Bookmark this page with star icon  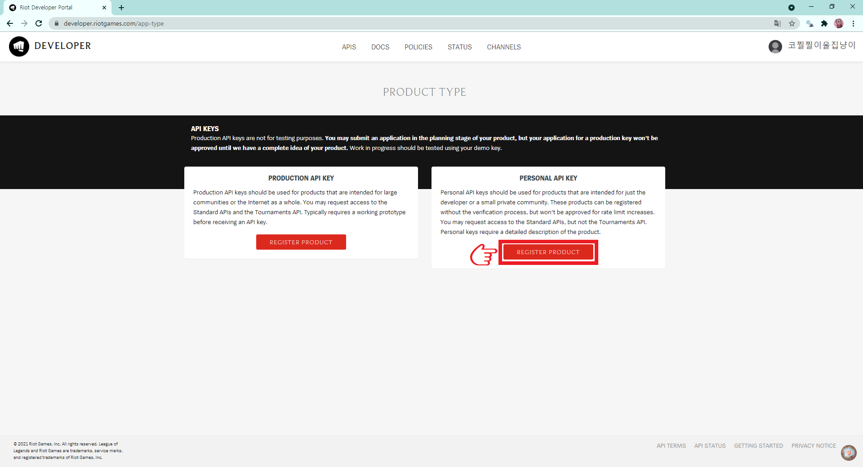[x=792, y=23]
